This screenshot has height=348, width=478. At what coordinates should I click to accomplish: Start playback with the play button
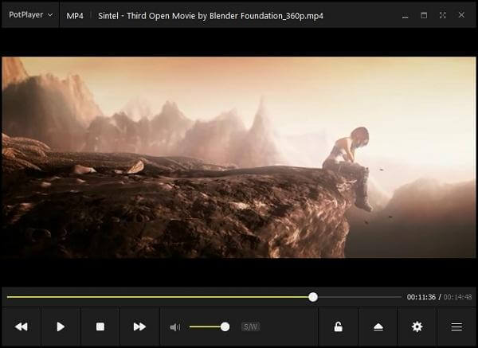61,326
